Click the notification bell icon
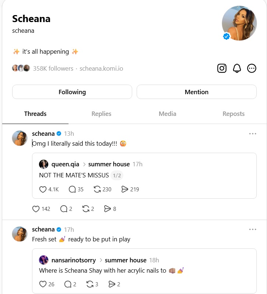This screenshot has width=267, height=294. [x=237, y=68]
